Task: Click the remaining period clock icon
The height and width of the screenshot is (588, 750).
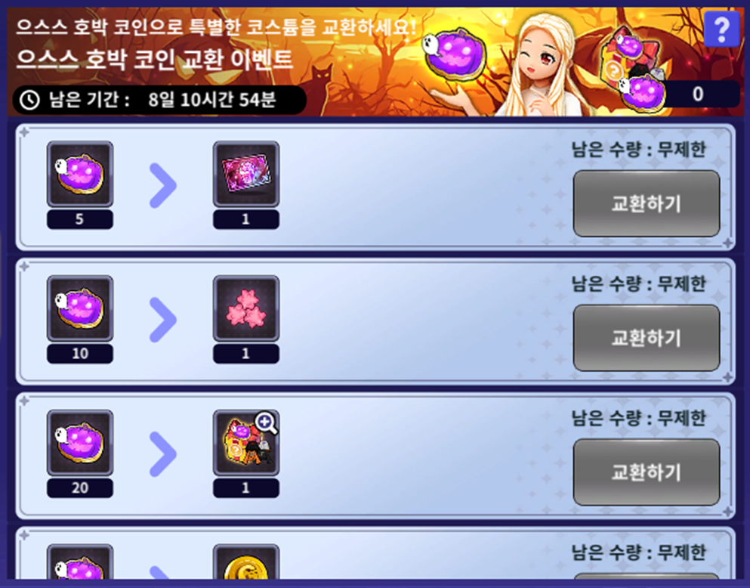Action: [x=29, y=100]
